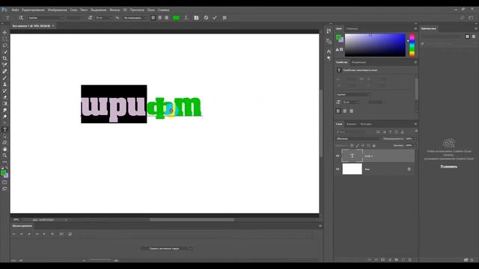This screenshot has width=479, height=269.
Task: Switch to the Каналы tab
Action: 351,124
